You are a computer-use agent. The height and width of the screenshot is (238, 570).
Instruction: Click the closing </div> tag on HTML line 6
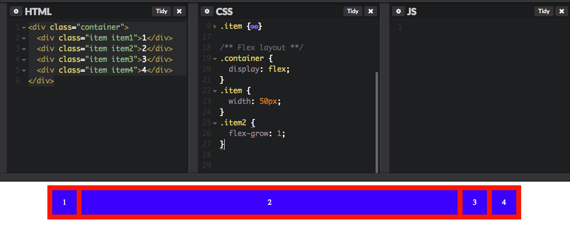click(x=41, y=80)
